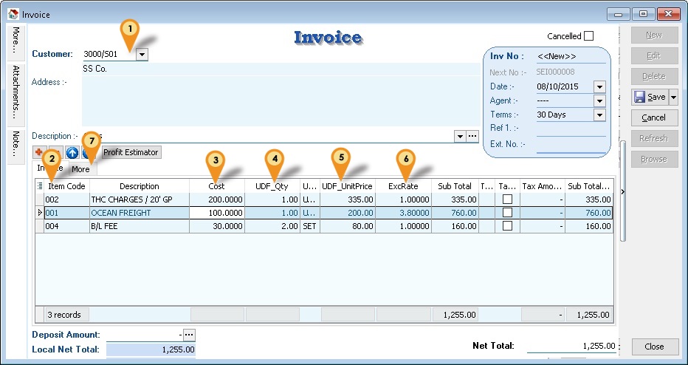Toggle the Cancelled checkbox
Image resolution: width=688 pixels, height=365 pixels.
pos(588,36)
